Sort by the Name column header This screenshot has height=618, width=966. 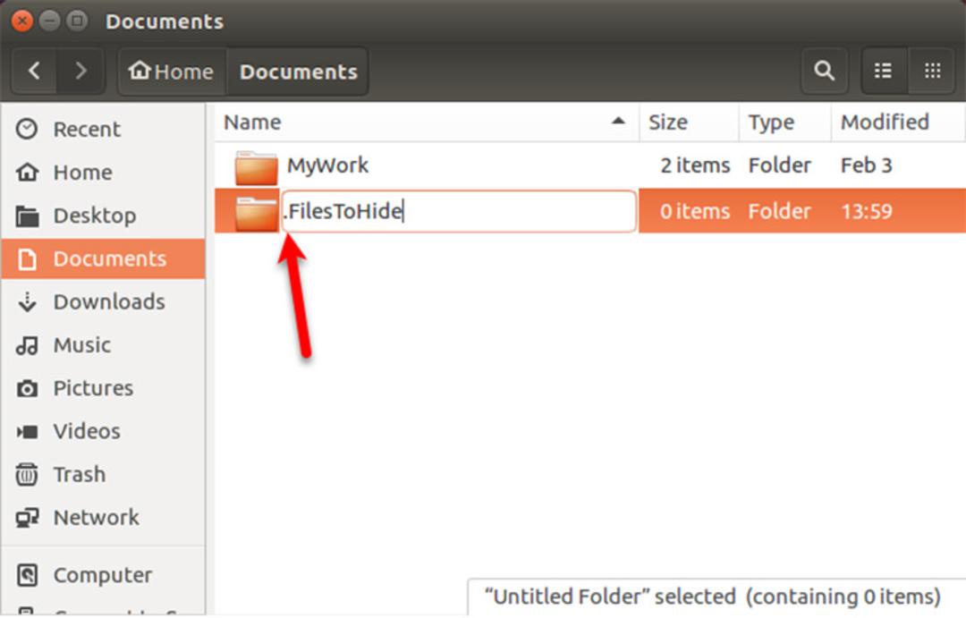click(425, 122)
